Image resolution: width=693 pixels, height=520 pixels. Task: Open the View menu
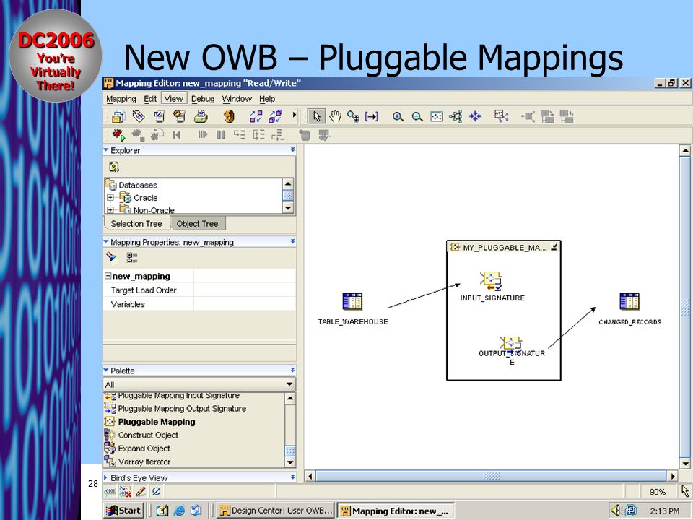click(x=174, y=98)
